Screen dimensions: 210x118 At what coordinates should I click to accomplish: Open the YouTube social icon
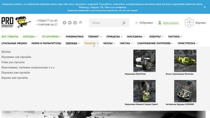pos(70,23)
